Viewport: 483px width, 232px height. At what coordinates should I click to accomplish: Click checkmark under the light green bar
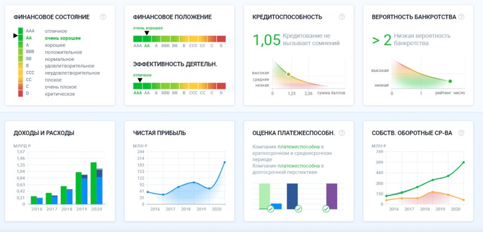pyautogui.click(x=270, y=209)
